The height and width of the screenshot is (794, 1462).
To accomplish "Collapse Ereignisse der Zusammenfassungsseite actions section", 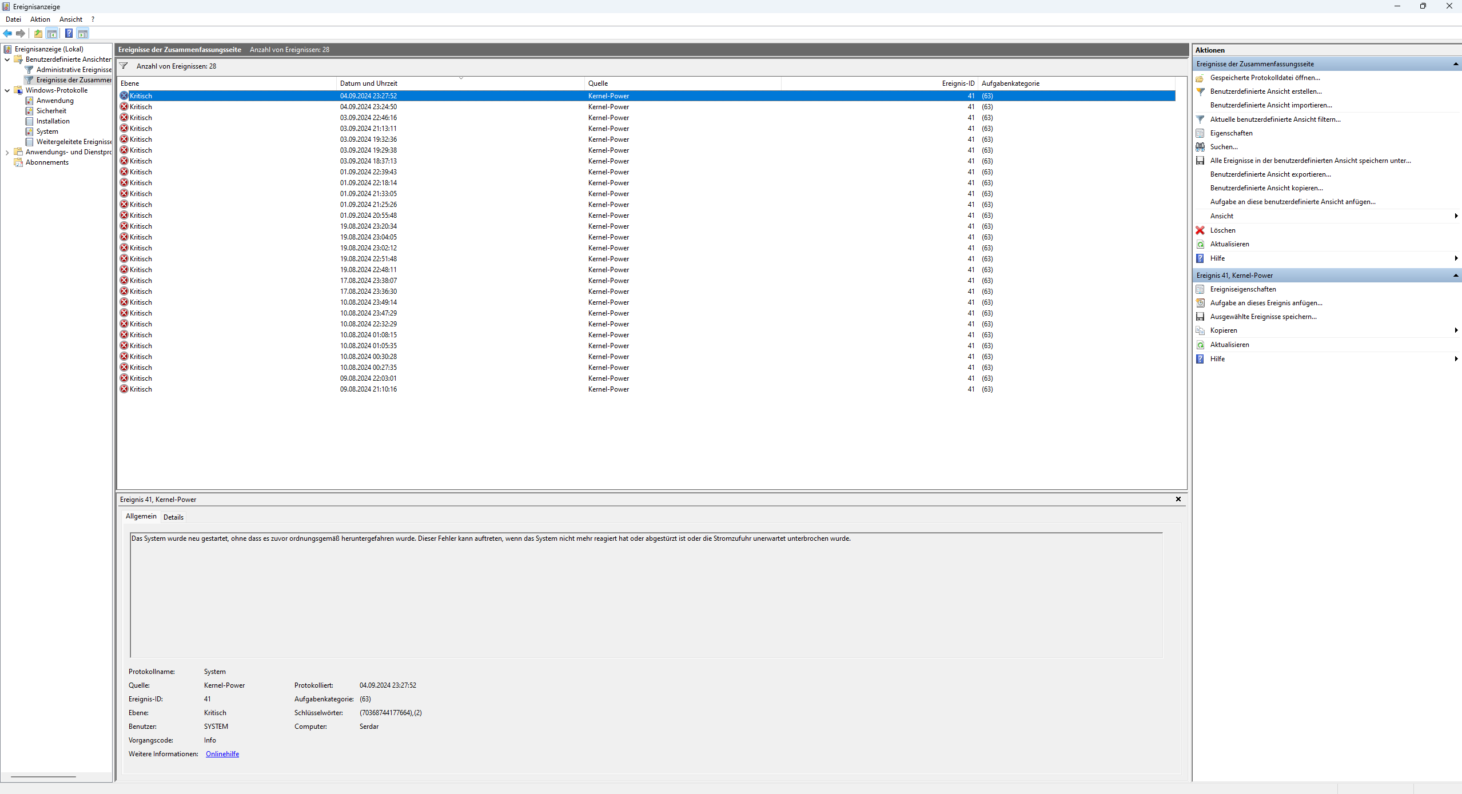I will tap(1455, 64).
